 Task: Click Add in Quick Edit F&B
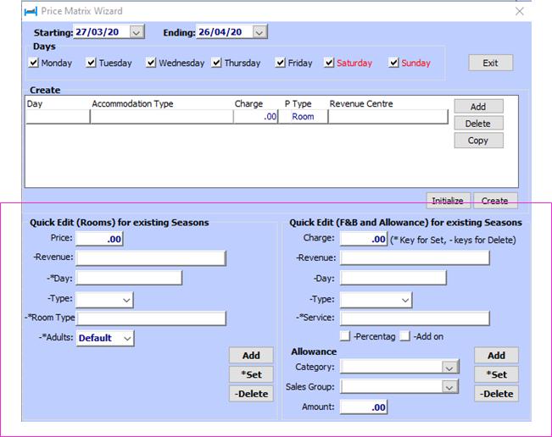pyautogui.click(x=496, y=356)
